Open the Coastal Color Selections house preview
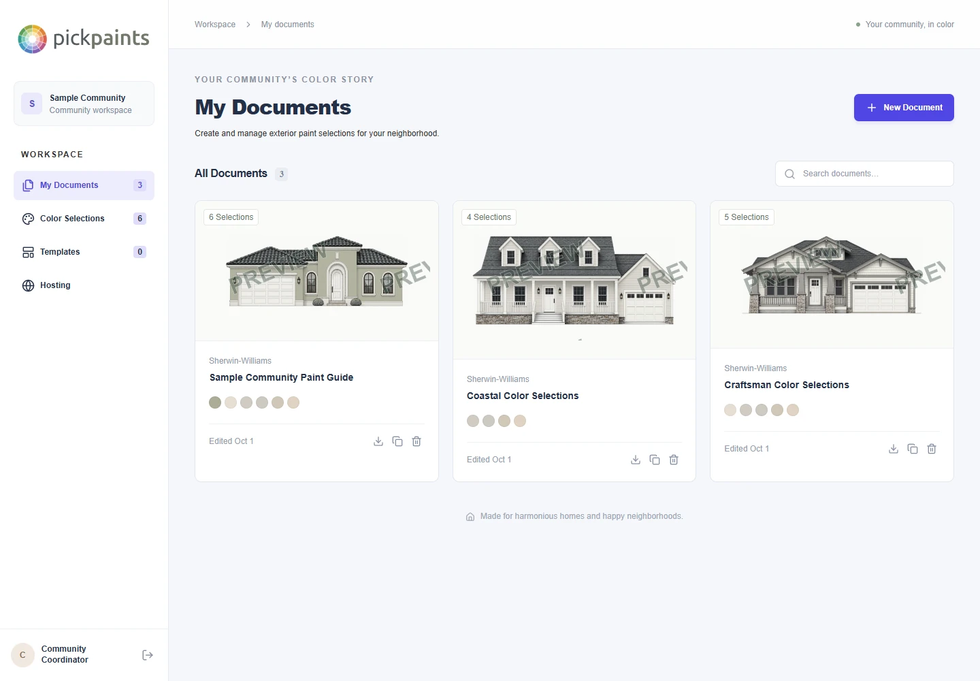This screenshot has width=980, height=681. (574, 280)
